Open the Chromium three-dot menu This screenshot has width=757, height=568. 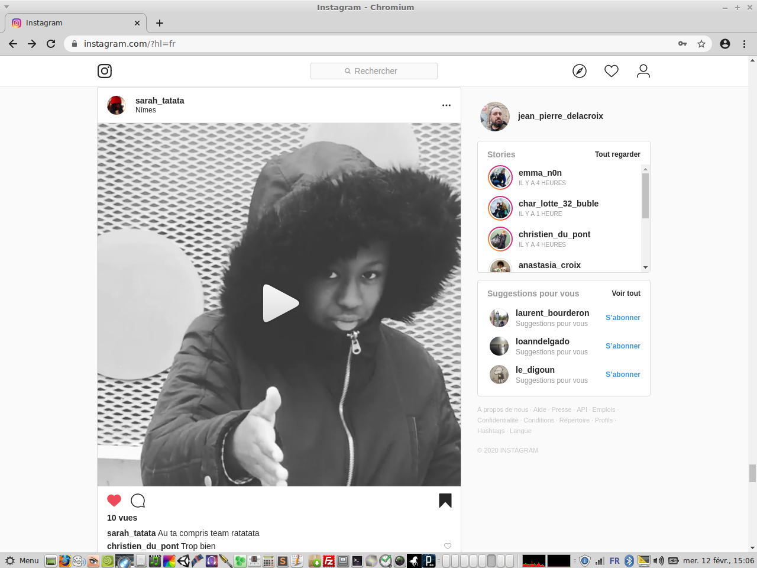[744, 44]
